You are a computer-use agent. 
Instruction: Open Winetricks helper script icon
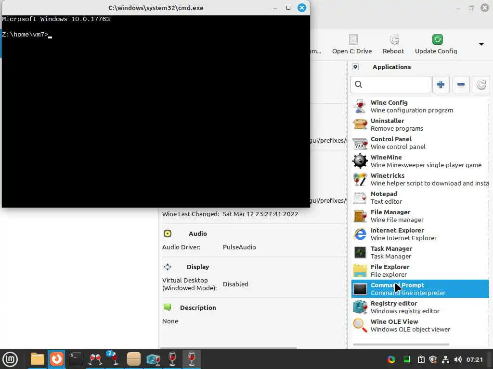click(360, 179)
